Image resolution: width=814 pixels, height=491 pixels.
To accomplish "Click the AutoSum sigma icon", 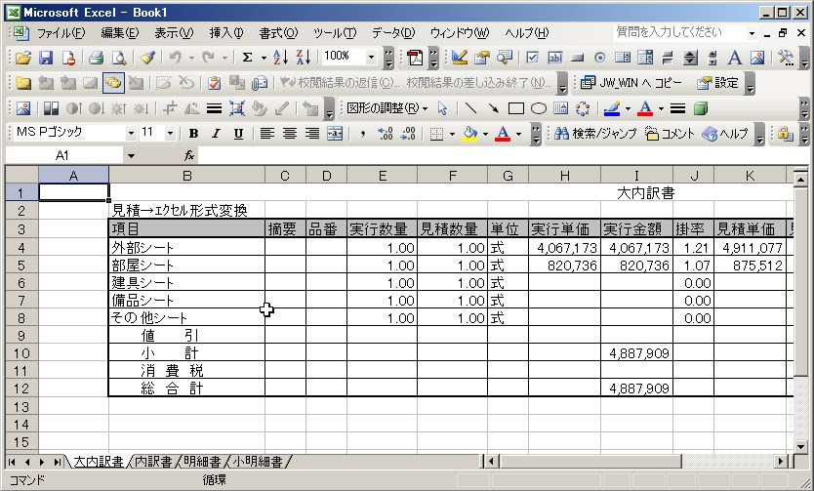I will (x=248, y=58).
